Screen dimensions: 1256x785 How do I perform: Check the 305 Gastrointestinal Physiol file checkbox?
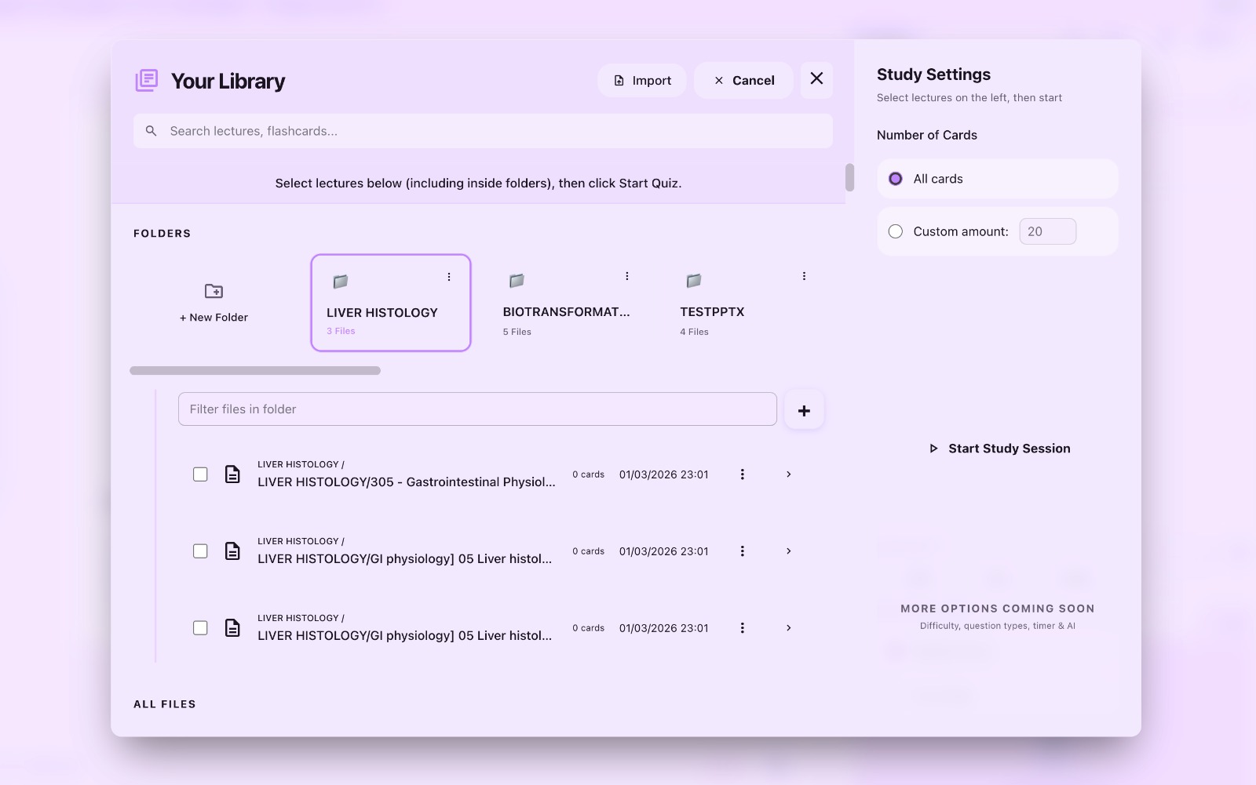pos(200,474)
